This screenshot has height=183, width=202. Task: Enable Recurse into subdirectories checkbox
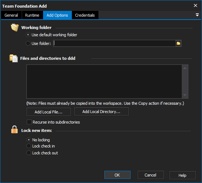29,122
